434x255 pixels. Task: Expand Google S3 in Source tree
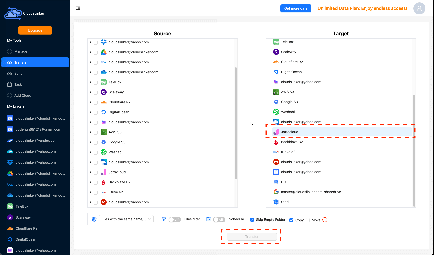91,142
